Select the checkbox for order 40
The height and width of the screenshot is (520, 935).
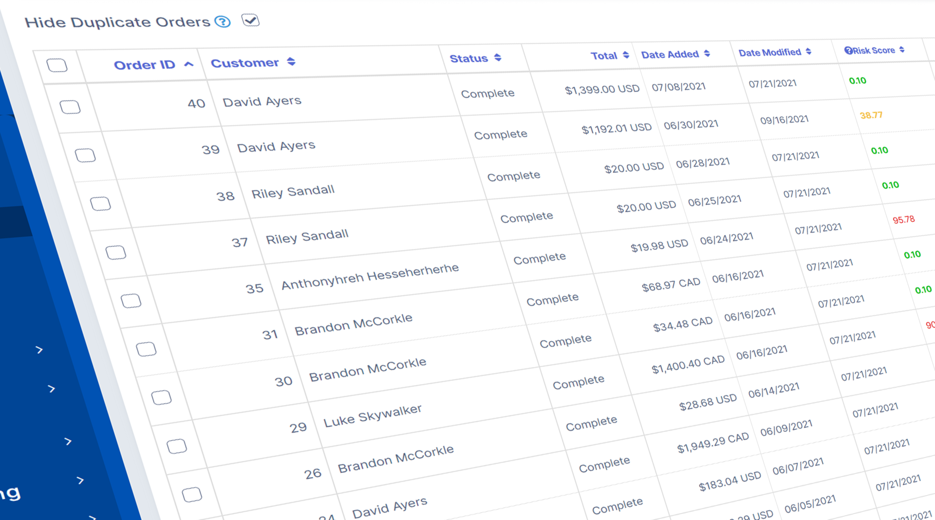click(x=70, y=107)
